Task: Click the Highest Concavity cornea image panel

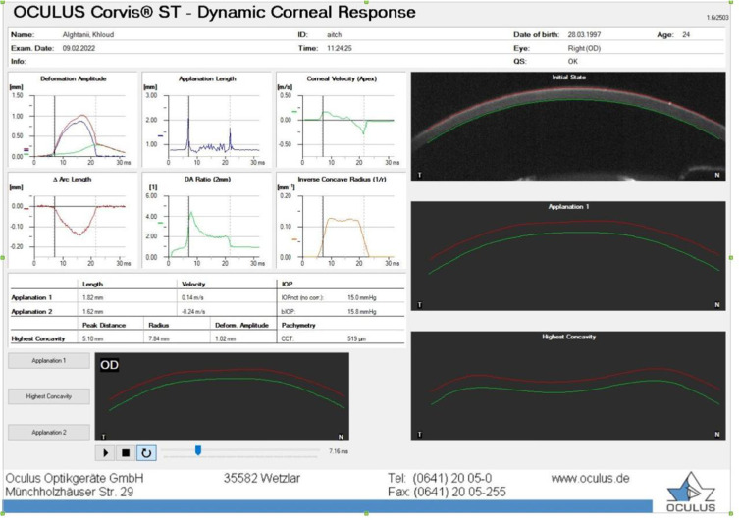Action: (x=568, y=386)
